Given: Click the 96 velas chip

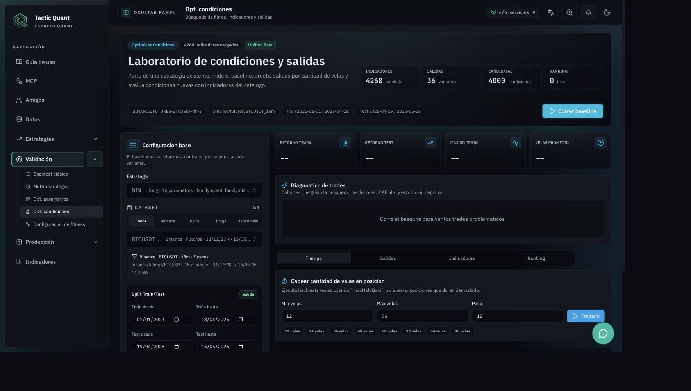Looking at the screenshot, I should pyautogui.click(x=462, y=331).
